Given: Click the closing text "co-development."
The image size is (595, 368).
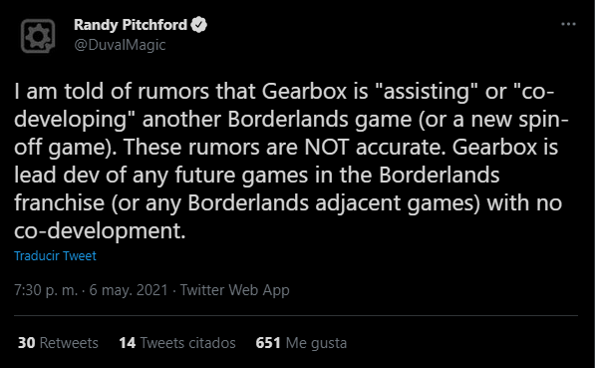Looking at the screenshot, I should pos(100,230).
